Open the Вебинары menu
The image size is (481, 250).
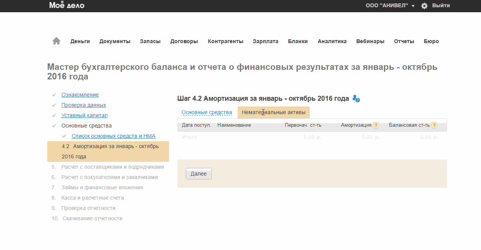(x=370, y=41)
